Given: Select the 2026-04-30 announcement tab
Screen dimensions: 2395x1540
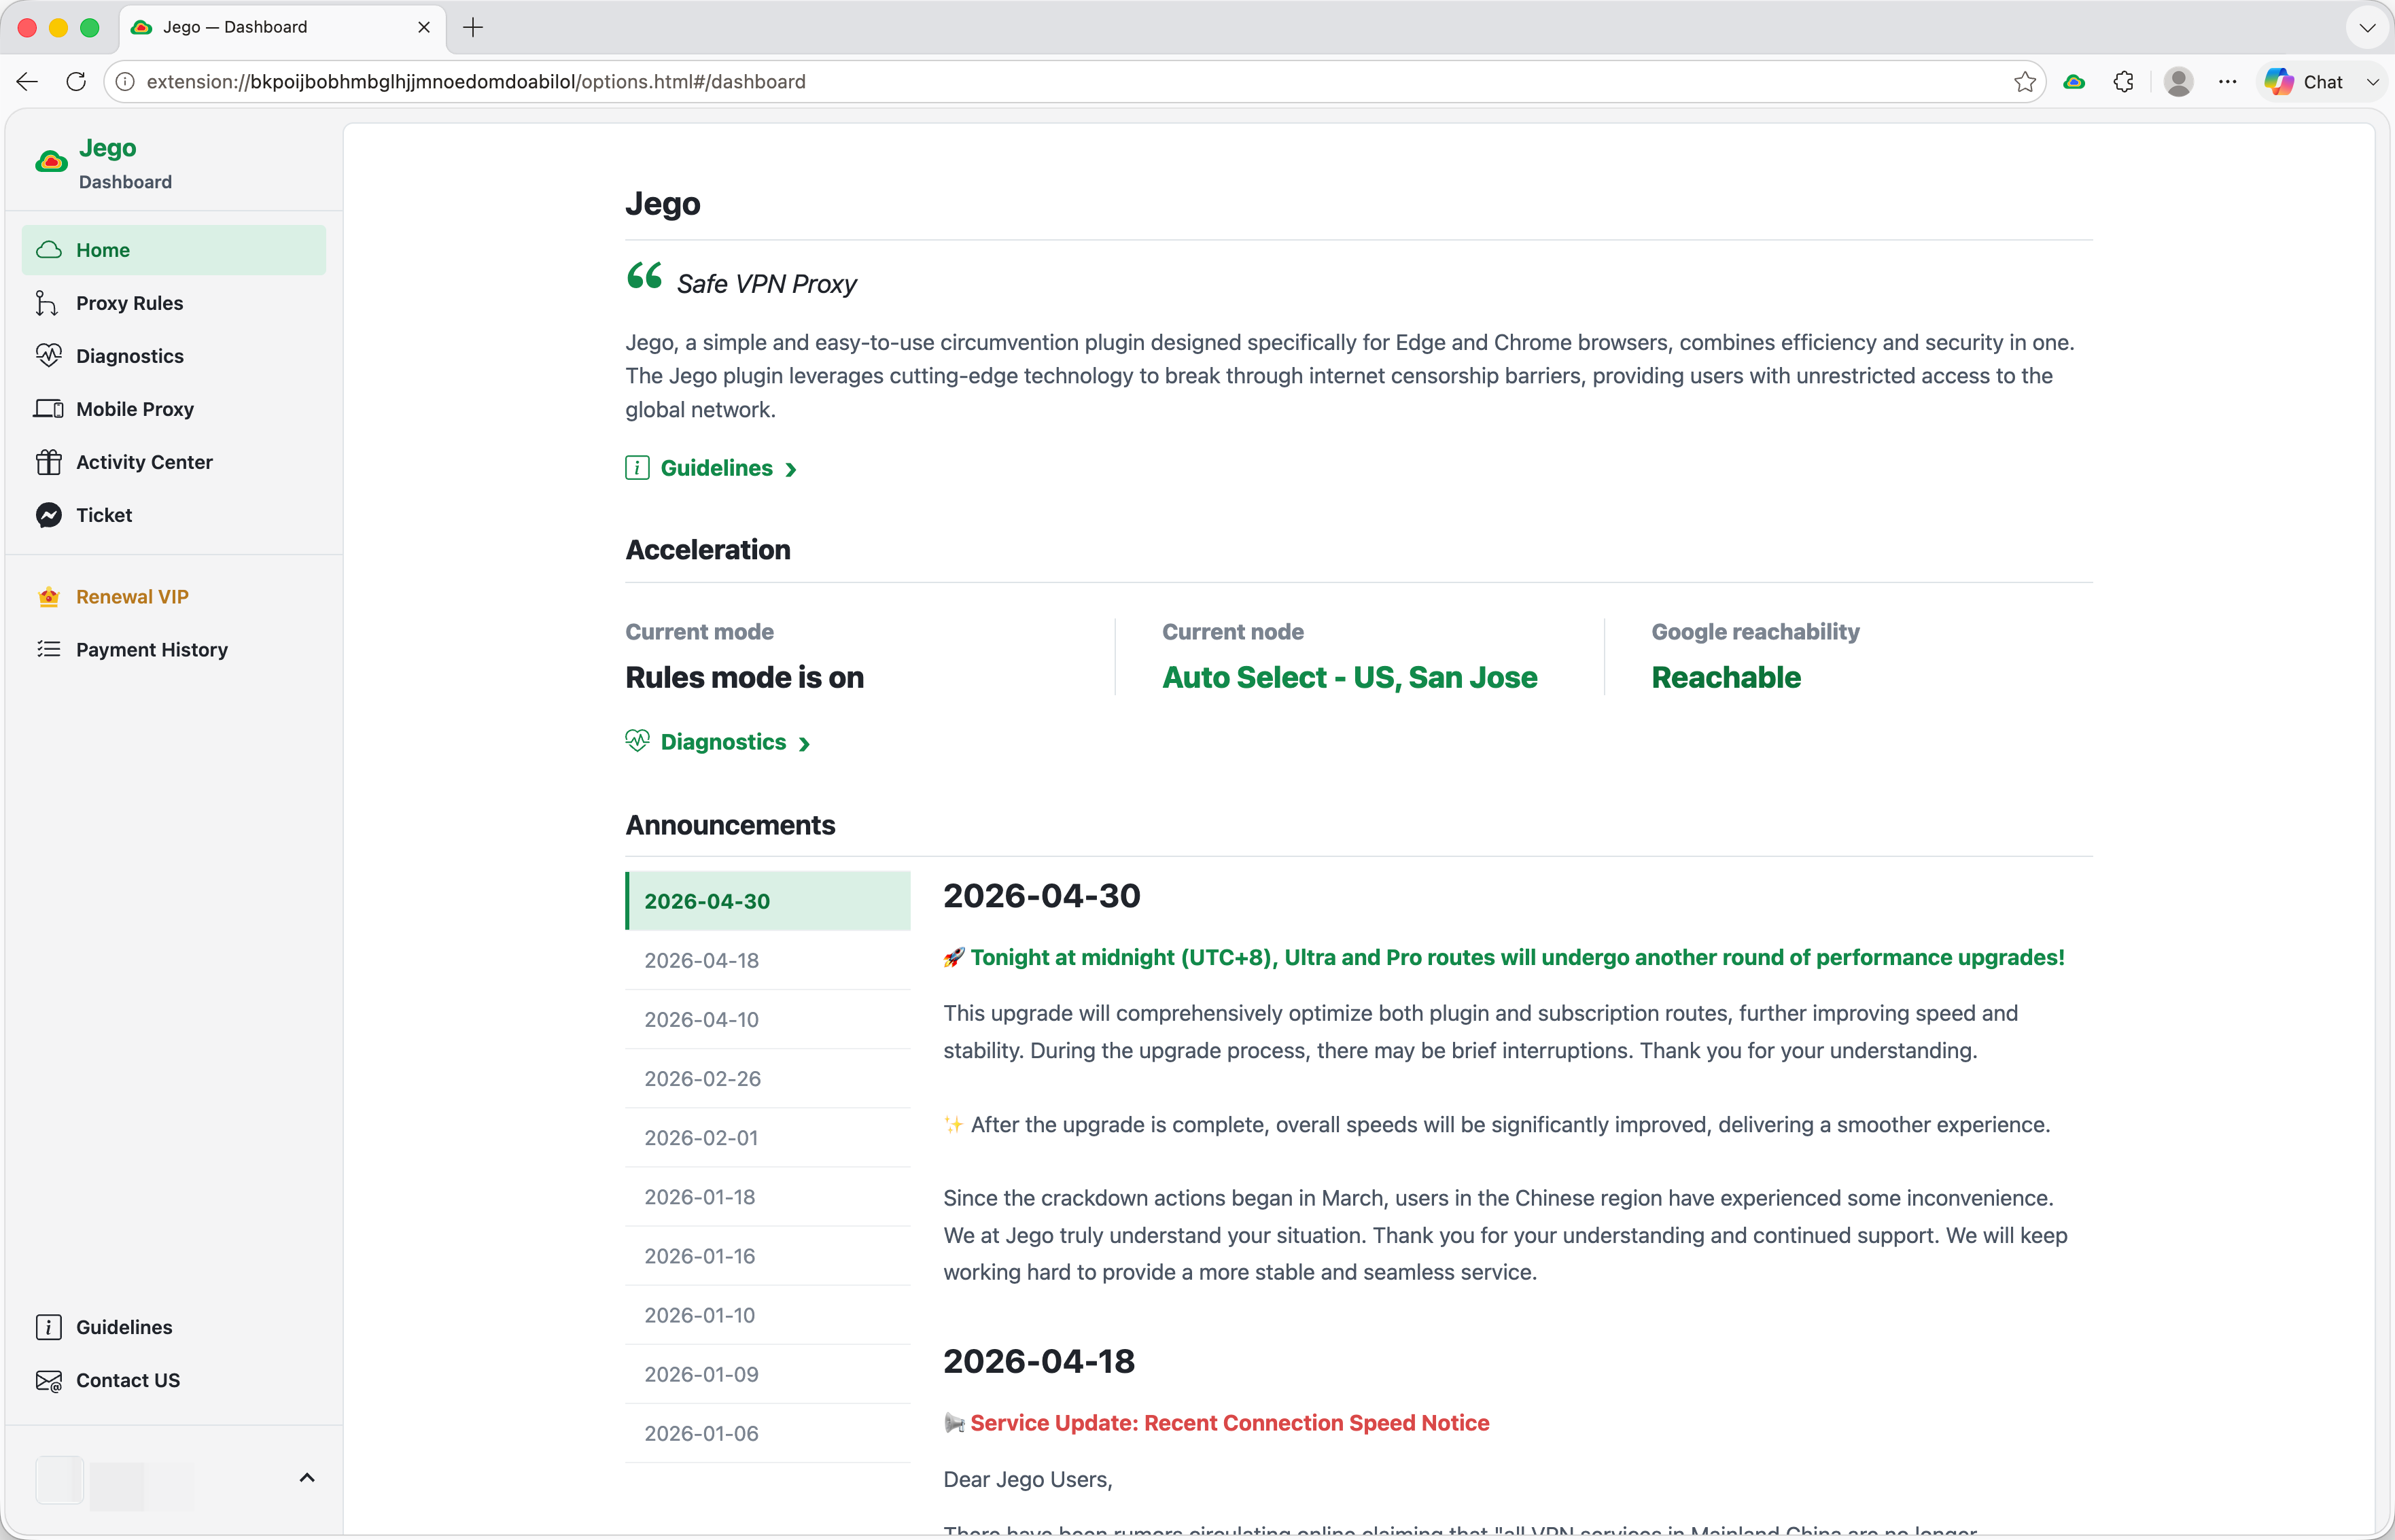Looking at the screenshot, I should click(768, 901).
